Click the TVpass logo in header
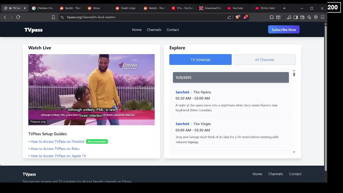 pyautogui.click(x=33, y=30)
